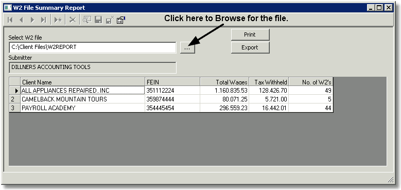Screen dimensions: 401x190
Task: Go to the next record
Action: click(x=32, y=20)
